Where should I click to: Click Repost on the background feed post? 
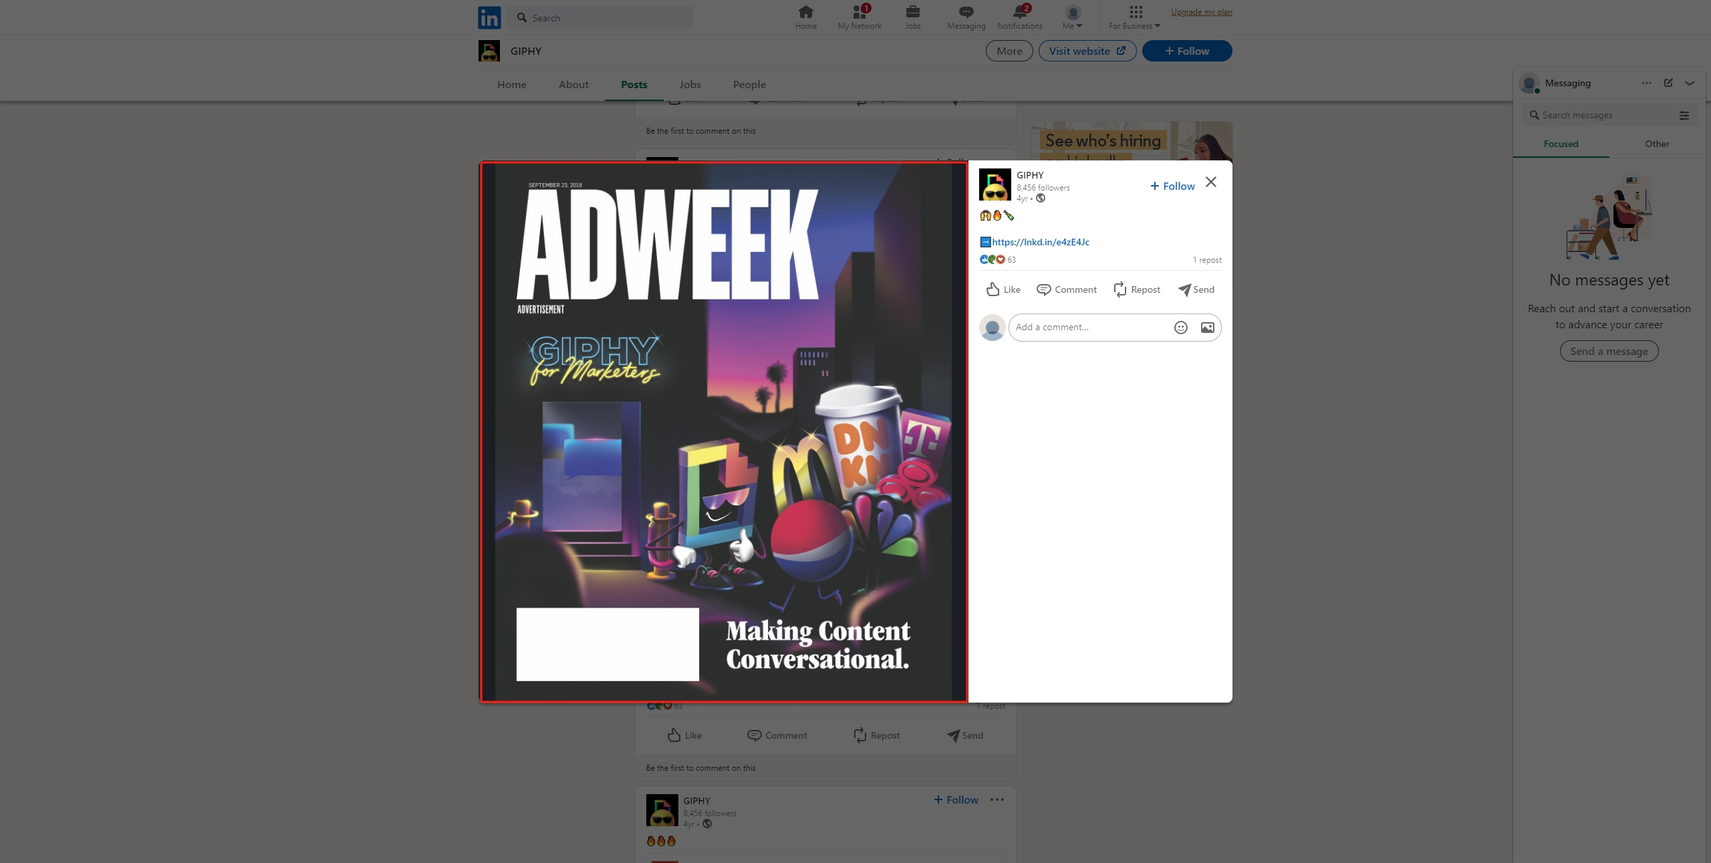coord(876,735)
